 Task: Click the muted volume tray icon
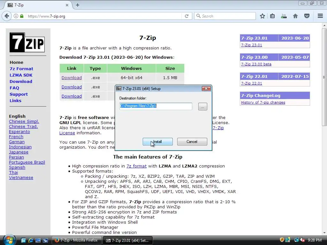[x=302, y=240]
